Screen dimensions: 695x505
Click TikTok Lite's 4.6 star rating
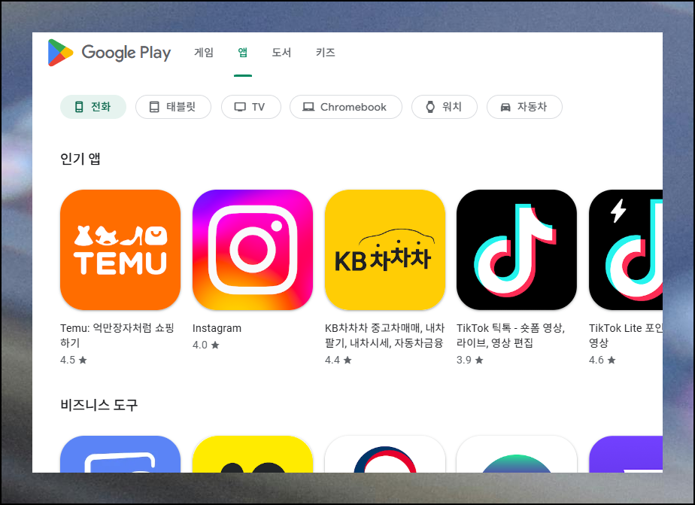click(x=602, y=360)
